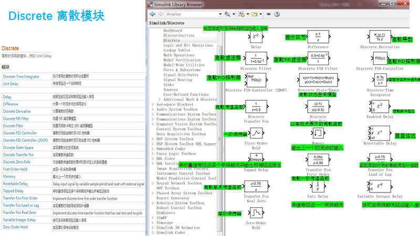The width and height of the screenshot is (420, 236).
Task: Open the Zero-Order Hold documentation link
Action: tap(15, 227)
